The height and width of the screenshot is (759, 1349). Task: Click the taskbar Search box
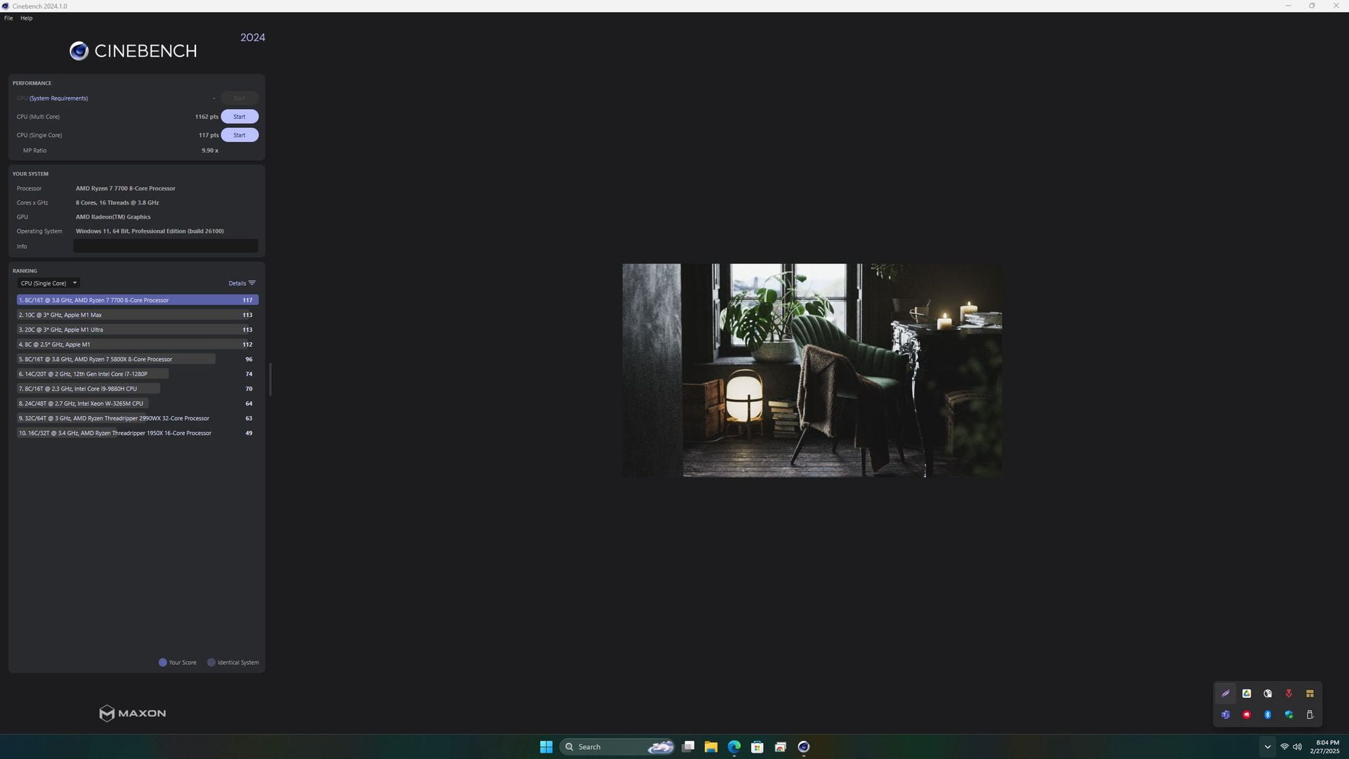pos(618,747)
